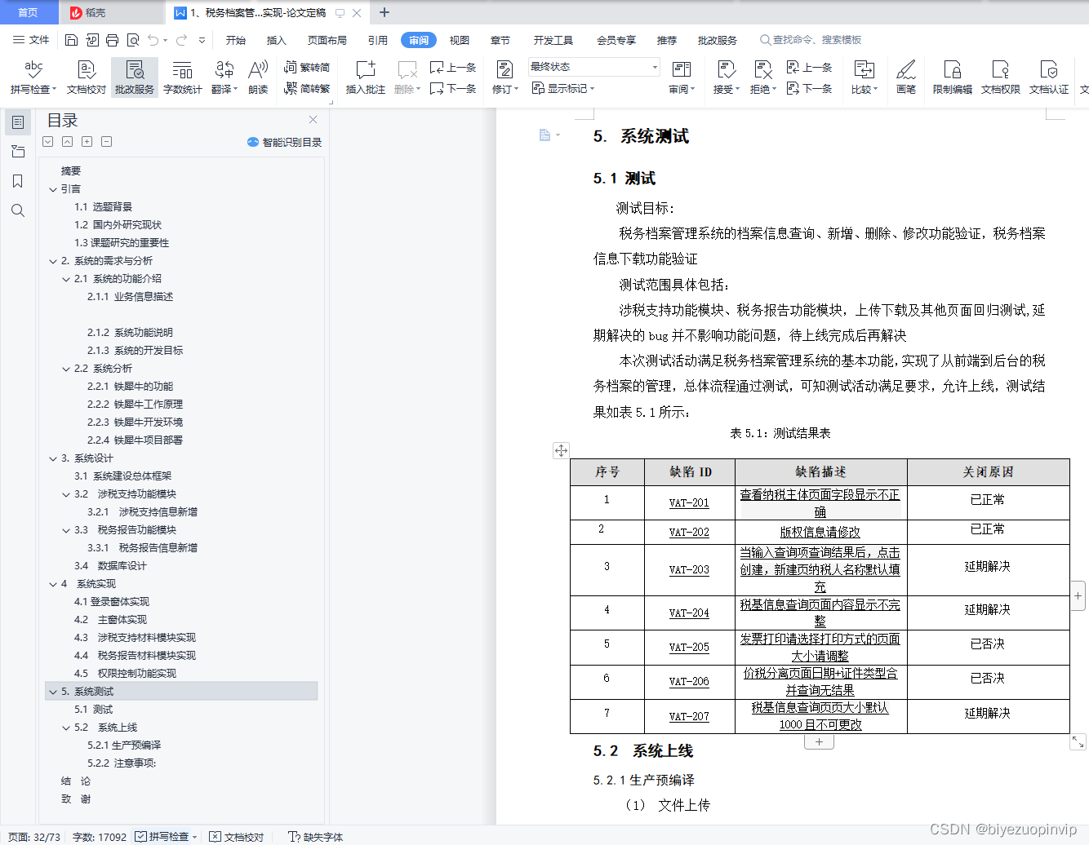Click the table move handle icon
1089x845 pixels.
(561, 450)
